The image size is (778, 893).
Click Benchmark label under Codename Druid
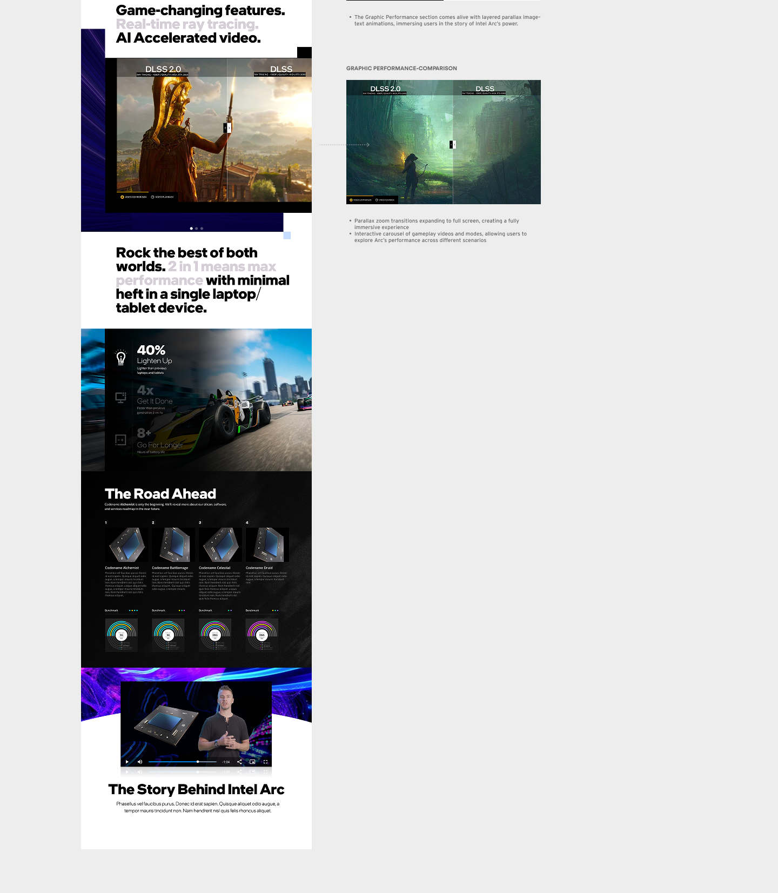click(252, 610)
